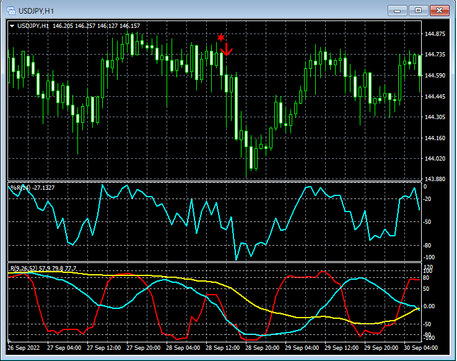Select the 28 Sep 12:00 time label
The height and width of the screenshot is (361, 457).
coord(224,348)
